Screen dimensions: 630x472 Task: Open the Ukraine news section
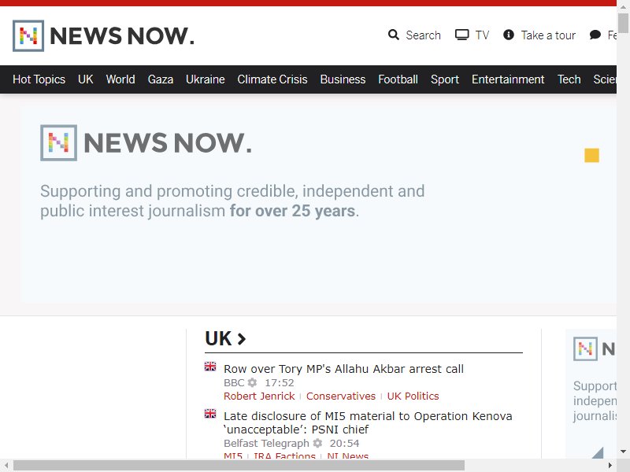click(206, 79)
